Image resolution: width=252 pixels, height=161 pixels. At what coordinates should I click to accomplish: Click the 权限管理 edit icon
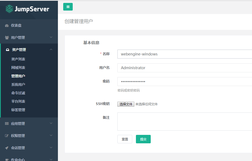7,136
